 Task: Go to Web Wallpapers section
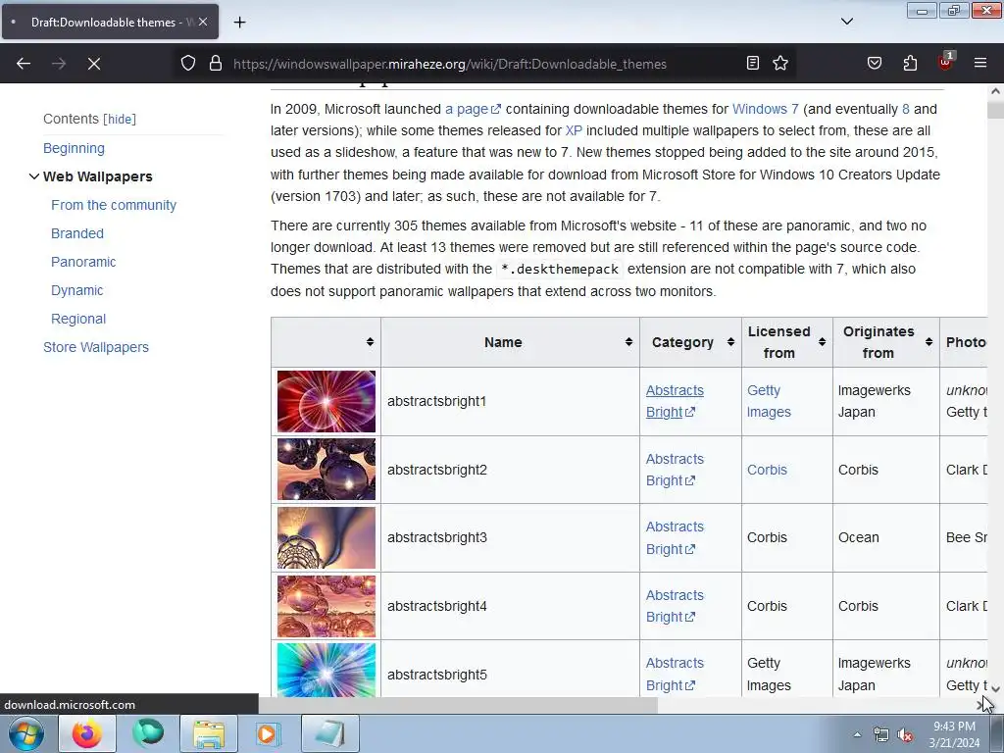point(98,176)
